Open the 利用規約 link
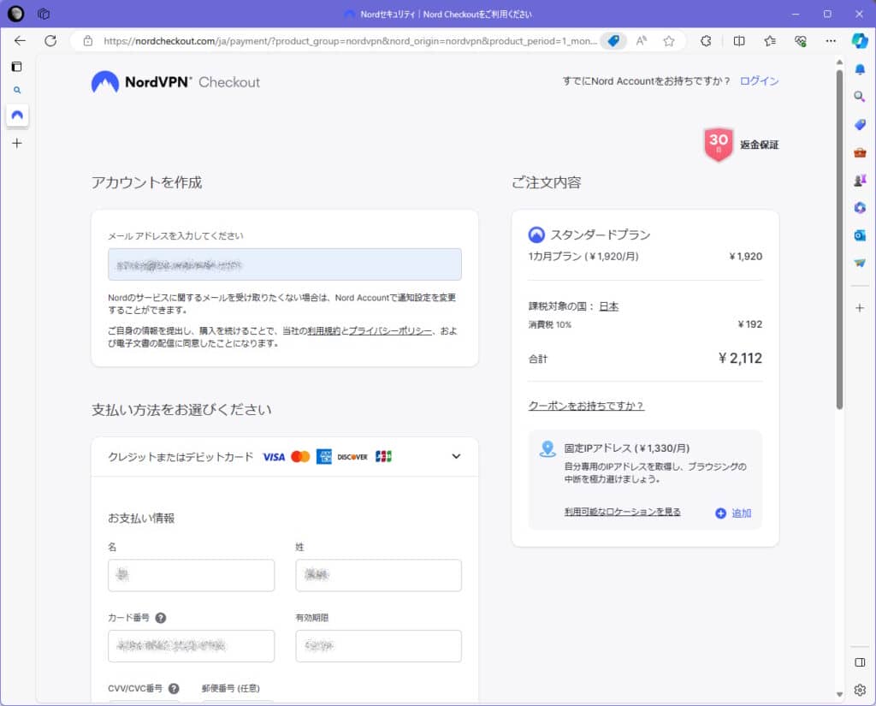The width and height of the screenshot is (876, 706). coord(323,331)
